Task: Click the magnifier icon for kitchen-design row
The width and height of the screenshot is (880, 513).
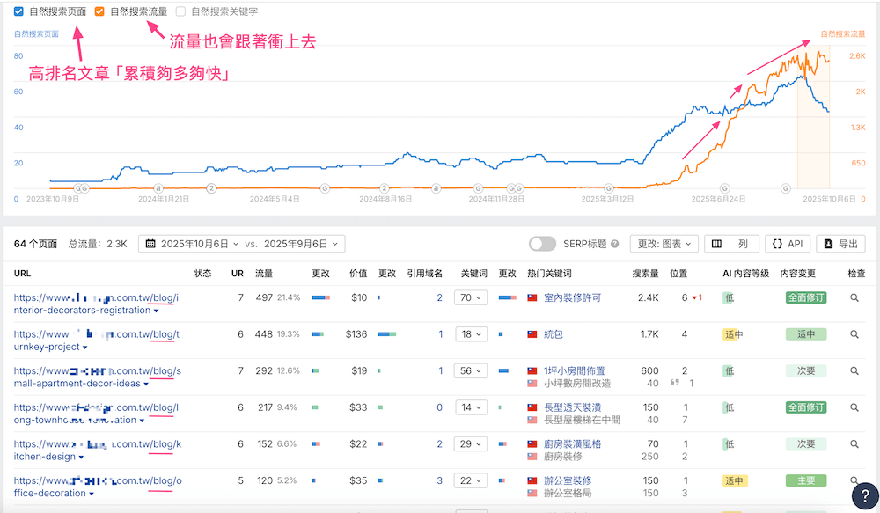Action: pos(854,444)
